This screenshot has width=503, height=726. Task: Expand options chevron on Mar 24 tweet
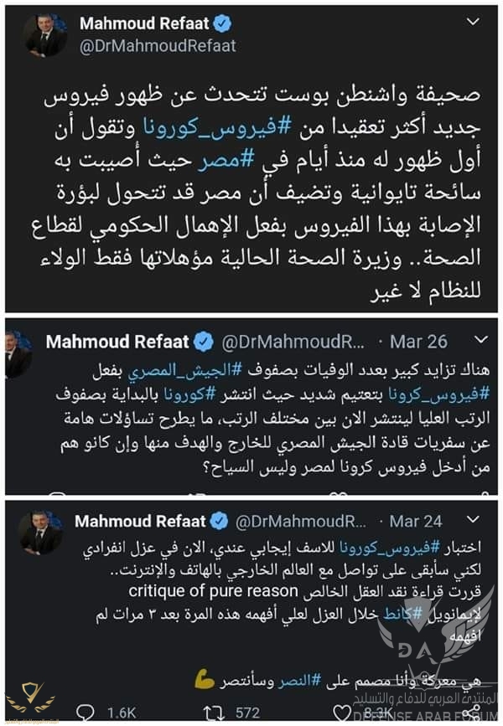(x=479, y=522)
